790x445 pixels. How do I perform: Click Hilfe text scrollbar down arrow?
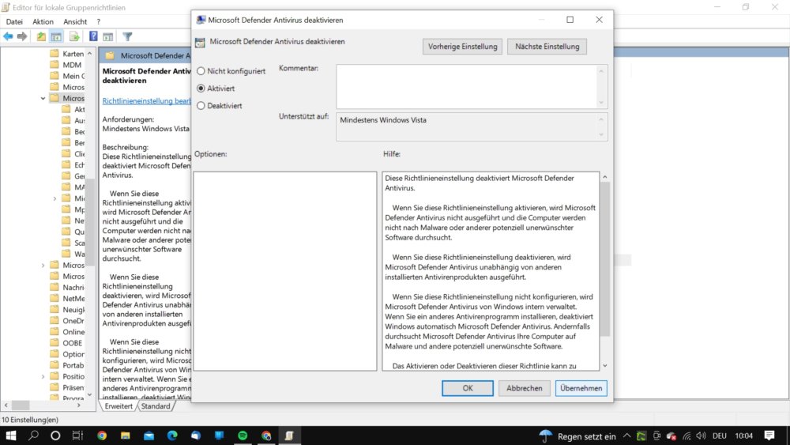(605, 366)
